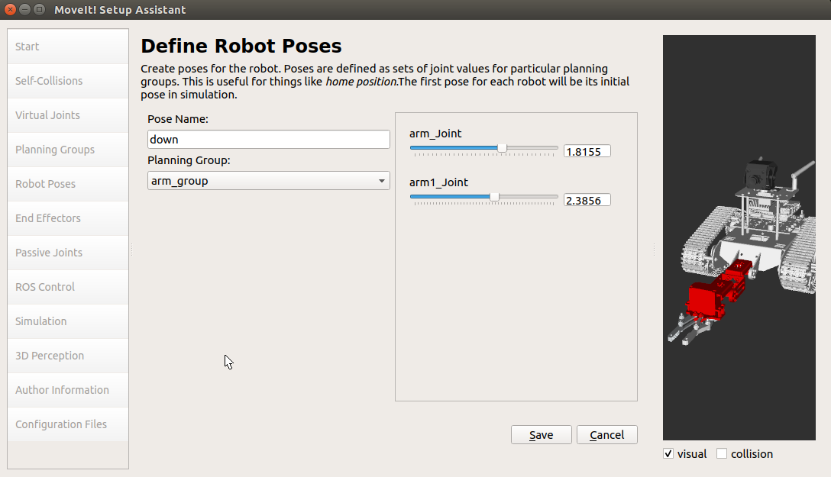This screenshot has width=831, height=477.
Task: Go to Author Information section
Action: [x=68, y=391]
